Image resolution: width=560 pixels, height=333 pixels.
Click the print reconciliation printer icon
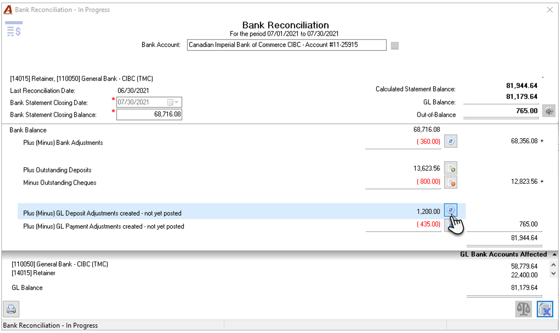click(11, 309)
